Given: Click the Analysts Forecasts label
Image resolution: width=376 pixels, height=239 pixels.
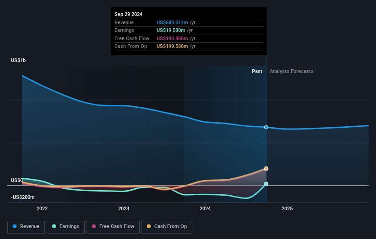Looking at the screenshot, I should point(292,71).
